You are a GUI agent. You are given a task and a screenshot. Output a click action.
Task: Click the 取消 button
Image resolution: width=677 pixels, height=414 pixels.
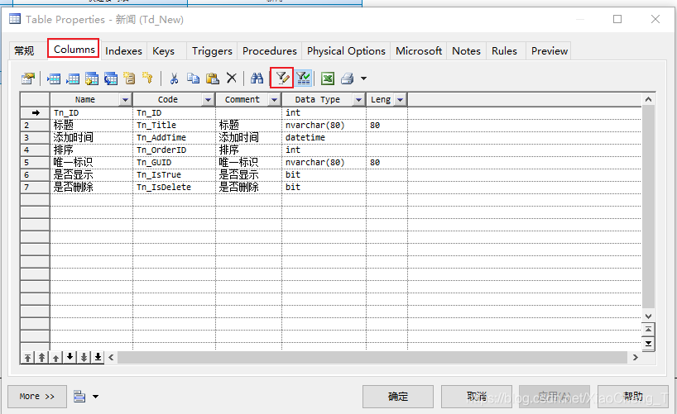coord(477,397)
